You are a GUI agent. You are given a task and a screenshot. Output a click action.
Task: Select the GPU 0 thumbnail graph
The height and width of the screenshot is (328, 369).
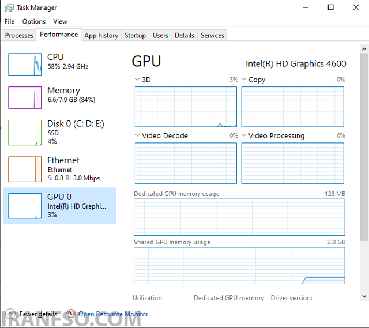click(25, 206)
